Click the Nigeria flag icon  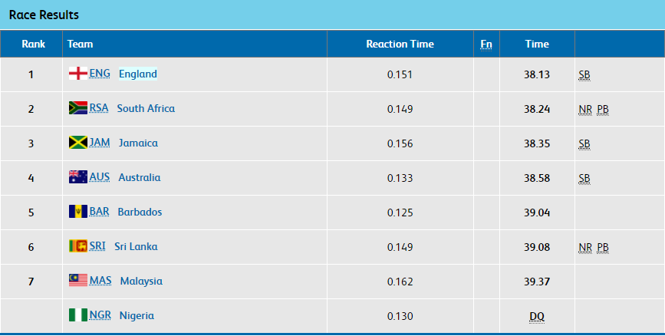tap(78, 315)
